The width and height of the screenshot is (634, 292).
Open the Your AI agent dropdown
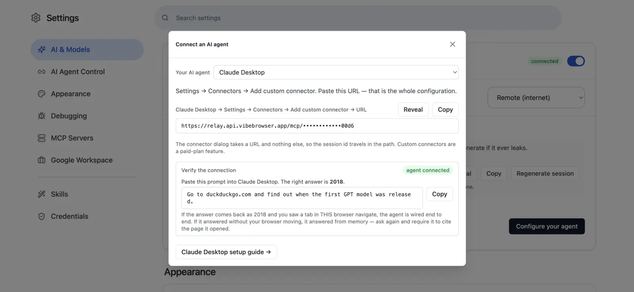336,73
